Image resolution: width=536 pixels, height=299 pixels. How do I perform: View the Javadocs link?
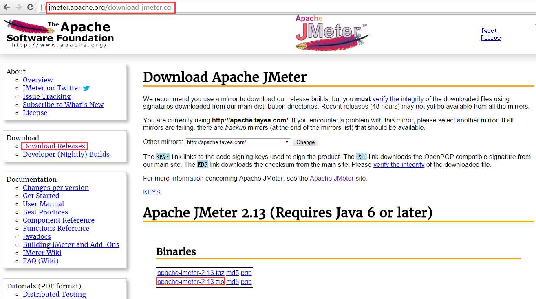pos(37,236)
